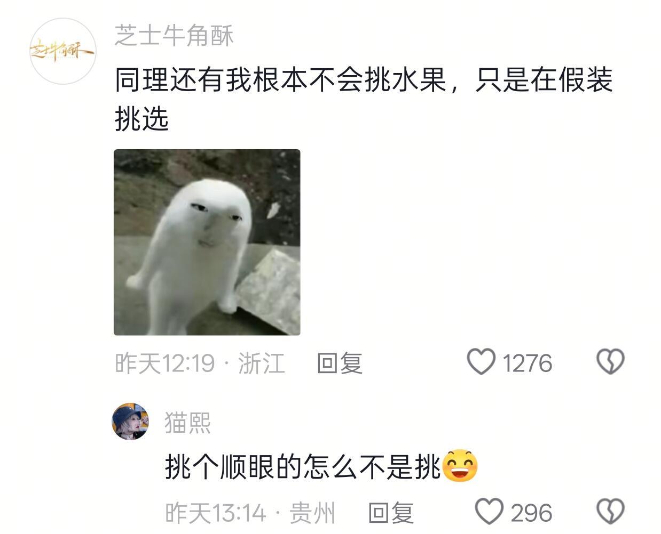
Task: Open username 芝士牛角酥 profile link
Action: coord(174,36)
